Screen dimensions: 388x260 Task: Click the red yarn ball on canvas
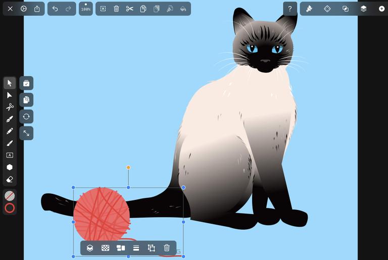pos(102,215)
